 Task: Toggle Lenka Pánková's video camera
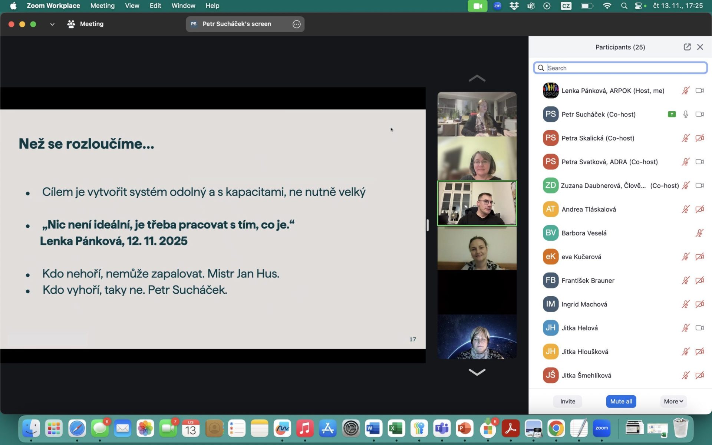(699, 90)
